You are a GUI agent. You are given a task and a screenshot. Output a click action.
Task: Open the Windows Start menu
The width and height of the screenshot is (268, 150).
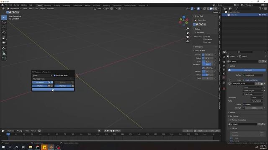pos(3,147)
